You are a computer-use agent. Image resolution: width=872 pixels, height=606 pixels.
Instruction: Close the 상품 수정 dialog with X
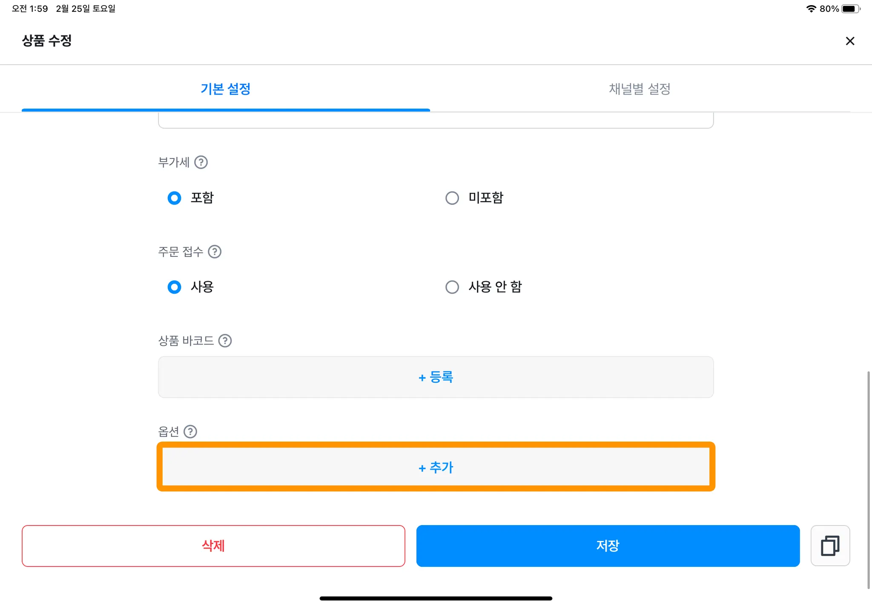(850, 41)
